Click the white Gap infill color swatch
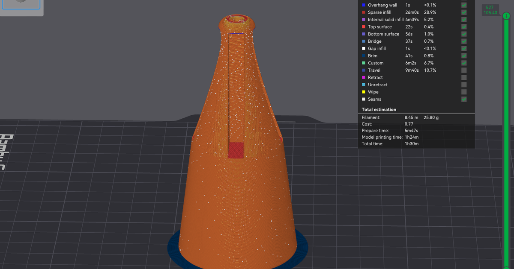 (x=364, y=49)
